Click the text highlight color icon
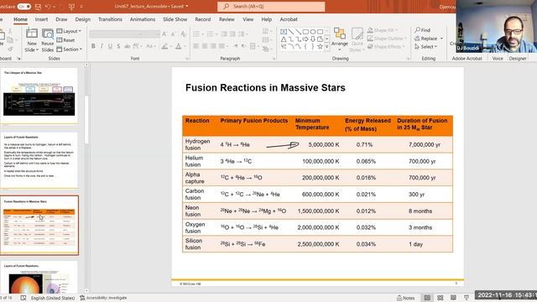This screenshot has height=302, width=537. [164, 46]
